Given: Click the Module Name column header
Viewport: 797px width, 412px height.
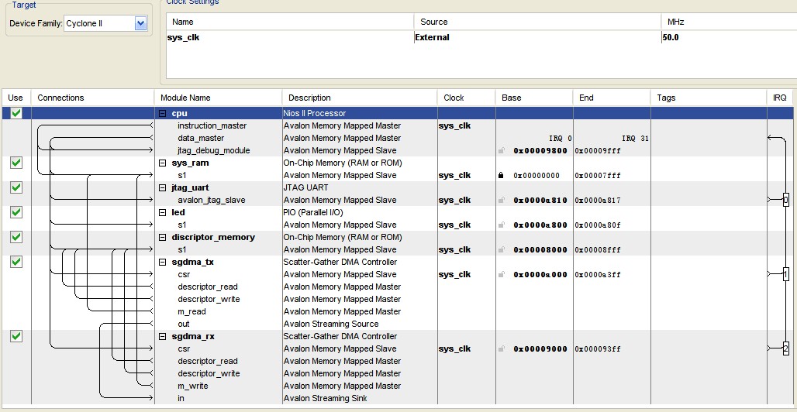Looking at the screenshot, I should (218, 98).
